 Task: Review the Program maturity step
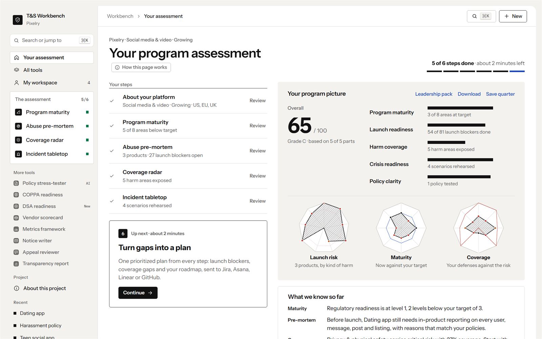(257, 126)
